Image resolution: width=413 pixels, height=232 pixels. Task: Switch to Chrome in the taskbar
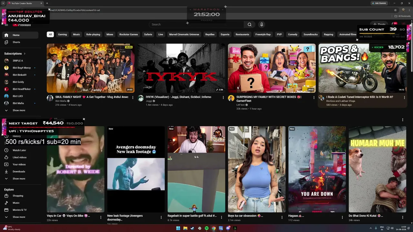coord(214,228)
